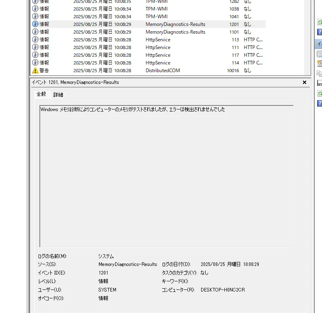322x313 pixels.
Task: Select the HttpService event 117 row
Action: pyautogui.click(x=158, y=55)
